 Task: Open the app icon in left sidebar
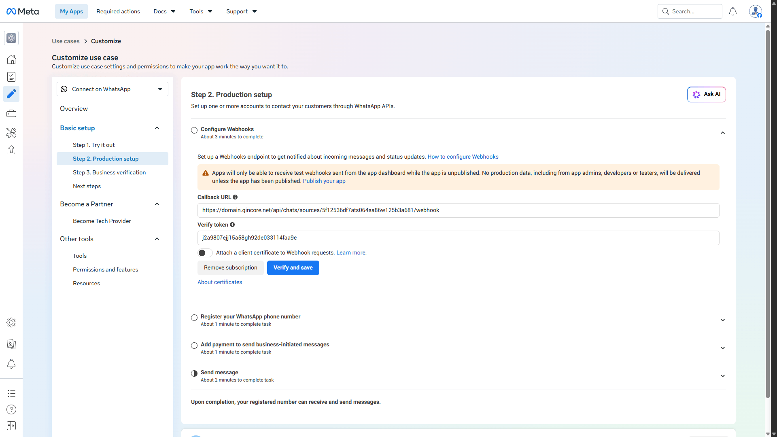pyautogui.click(x=11, y=38)
